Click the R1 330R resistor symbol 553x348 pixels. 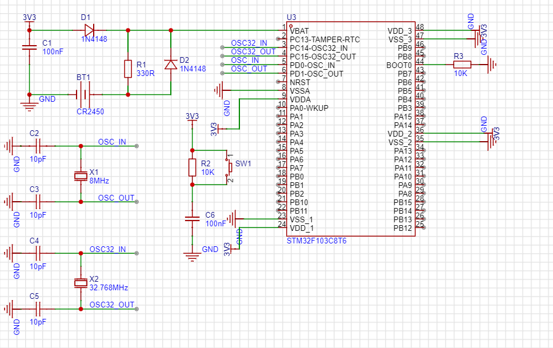128,69
